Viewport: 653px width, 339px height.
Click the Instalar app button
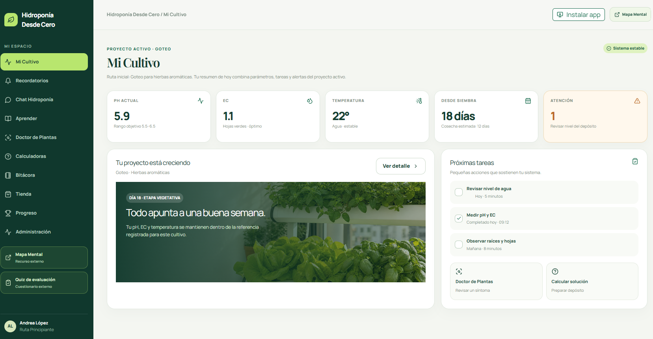point(579,15)
